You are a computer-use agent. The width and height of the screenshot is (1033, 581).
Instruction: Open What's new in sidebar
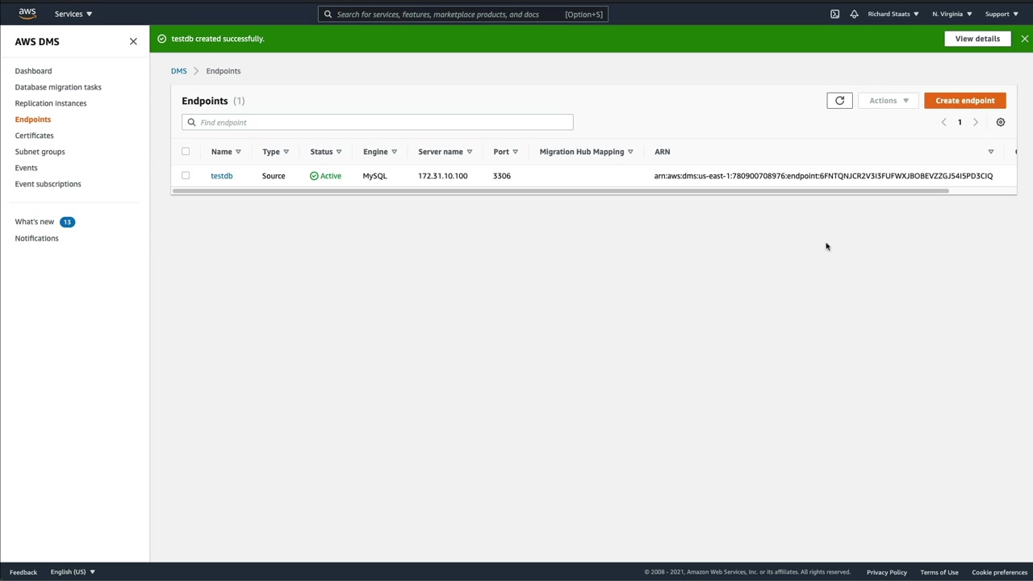click(x=35, y=222)
